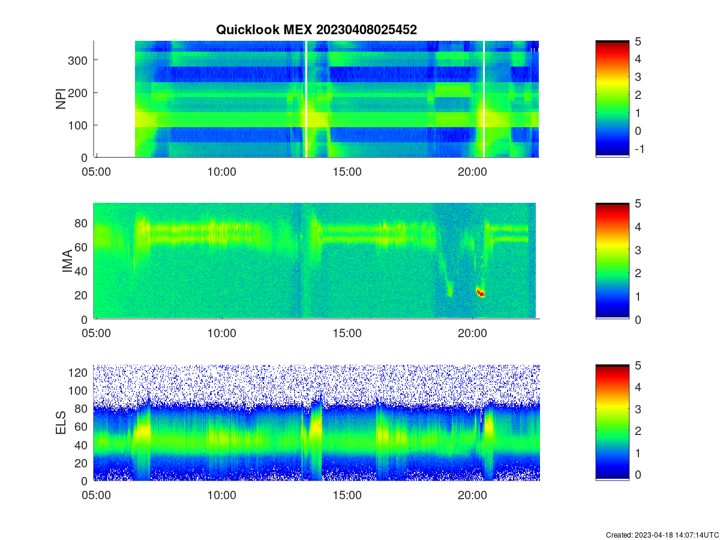Click the IMA y-axis label
720x540 pixels.
[x=67, y=262]
